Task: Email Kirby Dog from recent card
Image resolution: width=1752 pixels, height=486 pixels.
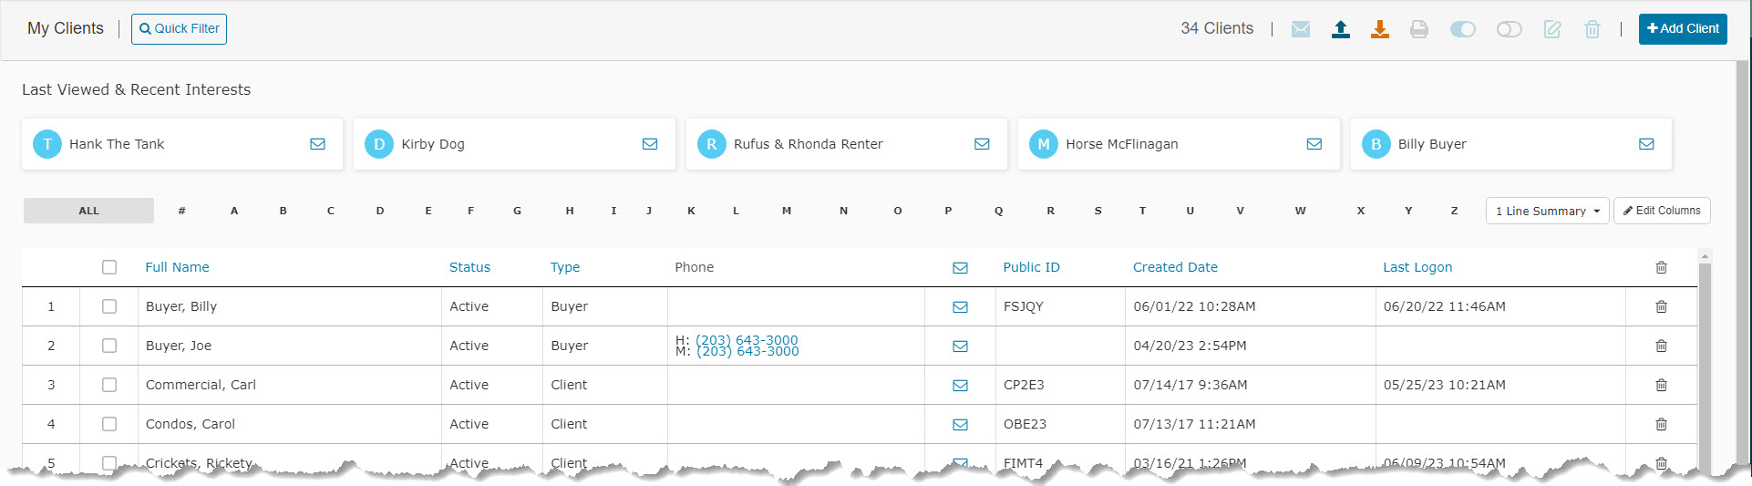Action: coord(650,144)
